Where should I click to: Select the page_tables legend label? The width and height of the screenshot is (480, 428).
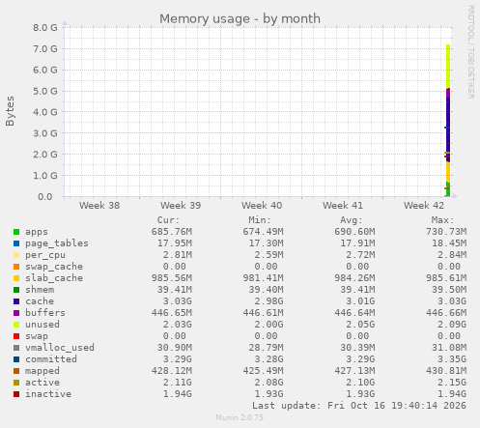coord(57,243)
